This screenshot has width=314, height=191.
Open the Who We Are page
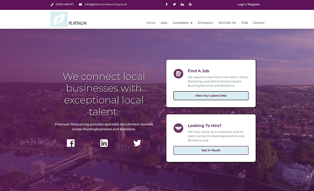227,23
